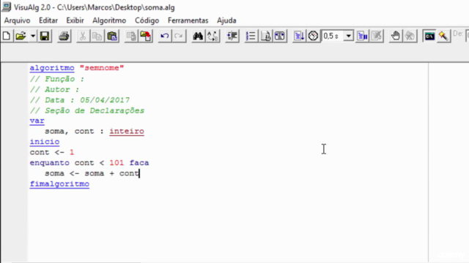Screen dimensions: 469x263
Task: Click the grayed documents icon before red-folder icon
Action: tap(131, 36)
